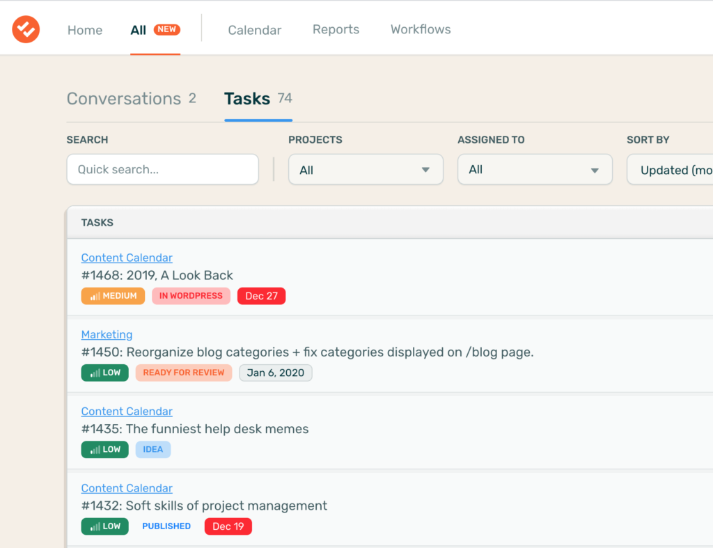Viewport: 713px width, 548px height.
Task: Click the LOW priority badge on task #1432
Action: coord(104,526)
